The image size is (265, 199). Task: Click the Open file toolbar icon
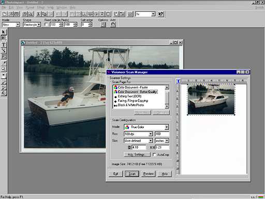[10, 14]
